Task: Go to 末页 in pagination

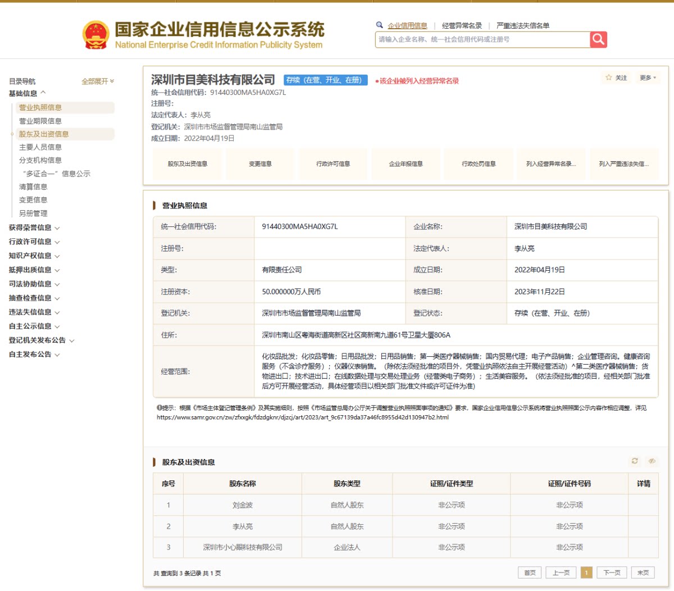Action: pyautogui.click(x=643, y=572)
